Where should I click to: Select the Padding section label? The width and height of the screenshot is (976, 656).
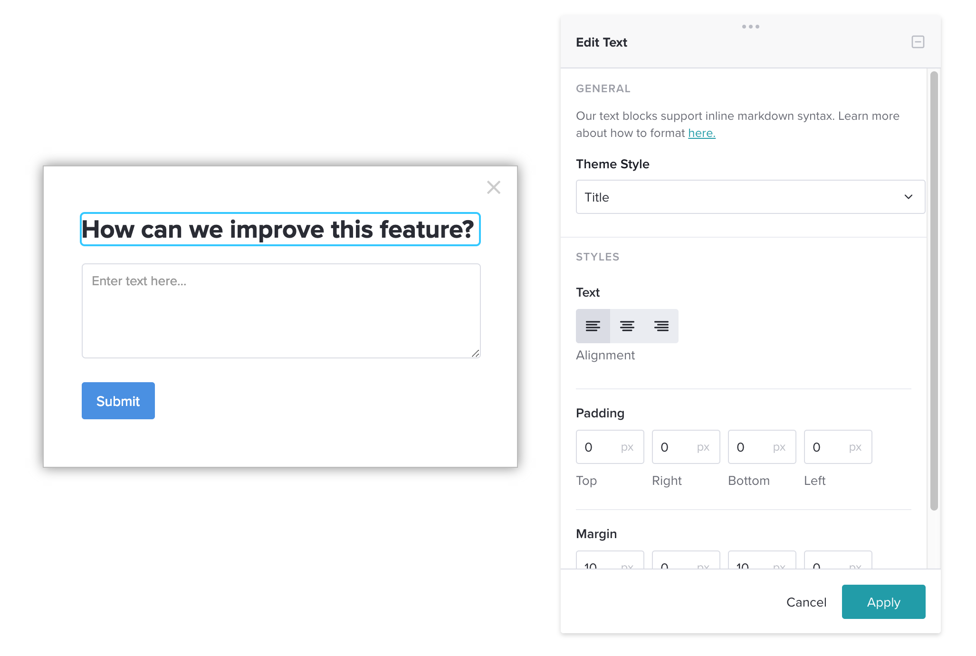(600, 413)
